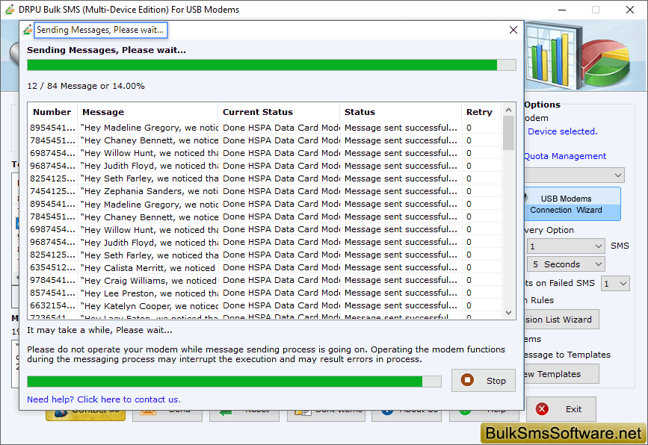Viewport: 648px width, 445px height.
Task: Sort by the Message column header
Action: tap(147, 112)
